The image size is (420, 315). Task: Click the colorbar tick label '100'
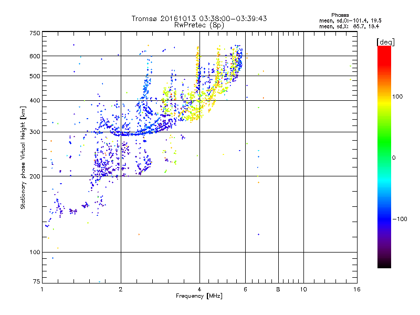tap(397, 97)
